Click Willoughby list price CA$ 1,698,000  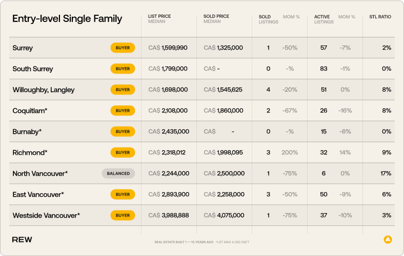[x=168, y=89]
